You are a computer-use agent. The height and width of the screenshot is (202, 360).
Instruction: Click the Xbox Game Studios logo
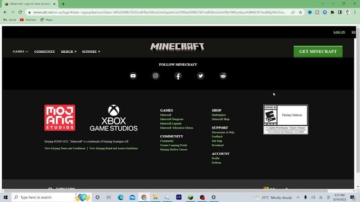[114, 118]
